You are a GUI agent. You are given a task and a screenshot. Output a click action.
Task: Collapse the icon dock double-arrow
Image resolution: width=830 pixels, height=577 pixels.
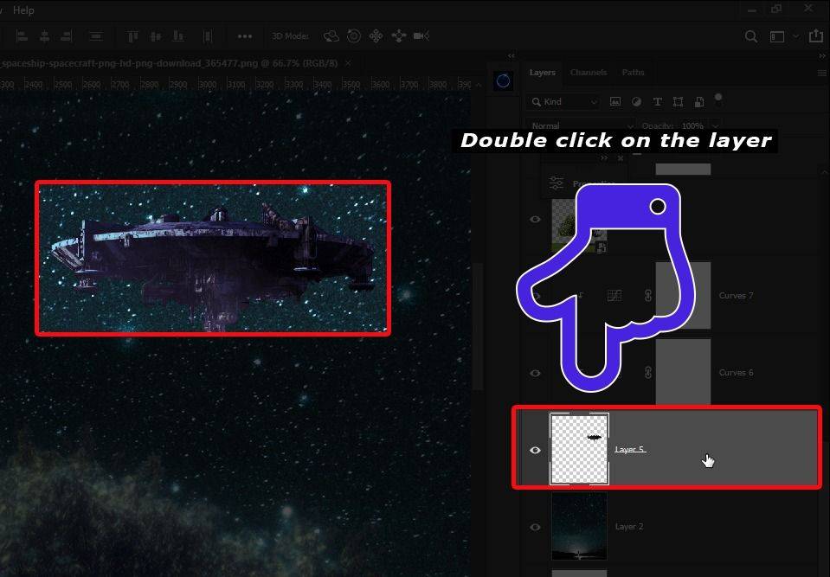[x=511, y=55]
